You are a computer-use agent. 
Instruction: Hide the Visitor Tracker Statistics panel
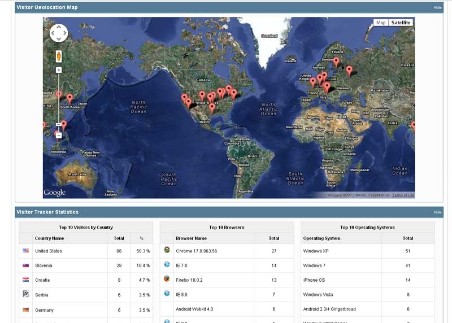[437, 212]
